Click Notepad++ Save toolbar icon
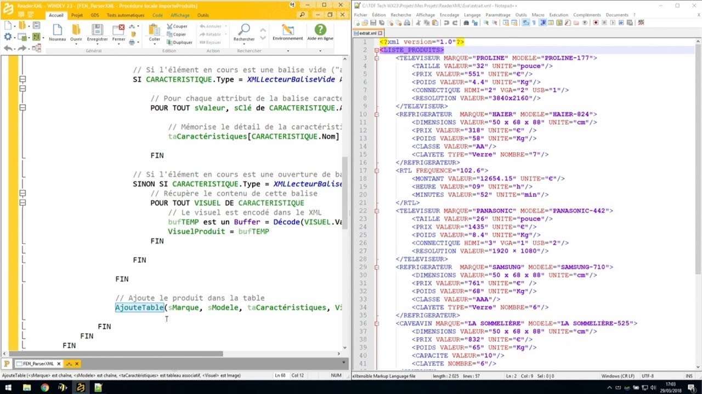Viewport: 702px width, 394px height. coord(373,22)
